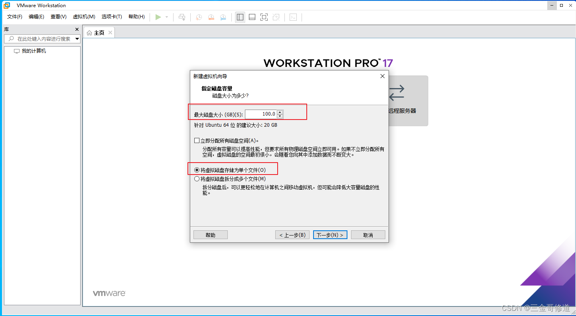Increase disk size with up spinner
The width and height of the screenshot is (576, 316).
pos(280,112)
